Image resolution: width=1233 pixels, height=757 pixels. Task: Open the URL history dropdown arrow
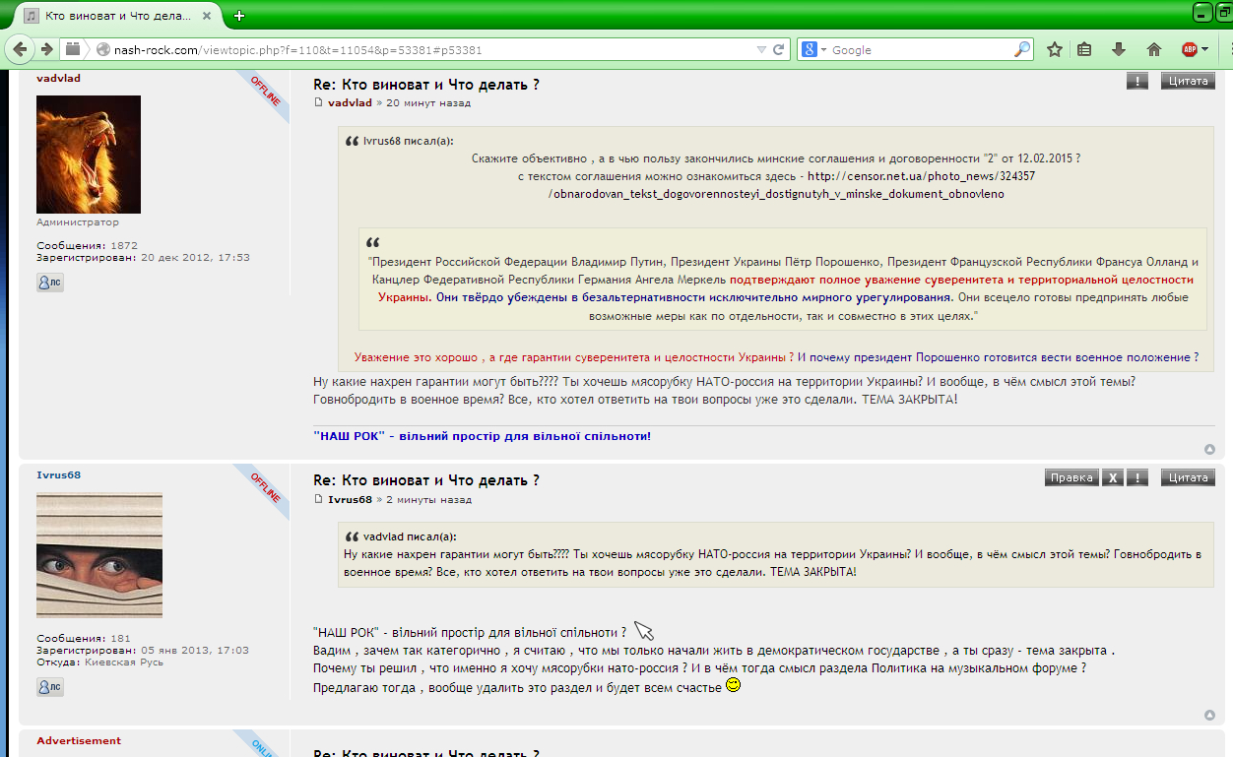(x=761, y=49)
